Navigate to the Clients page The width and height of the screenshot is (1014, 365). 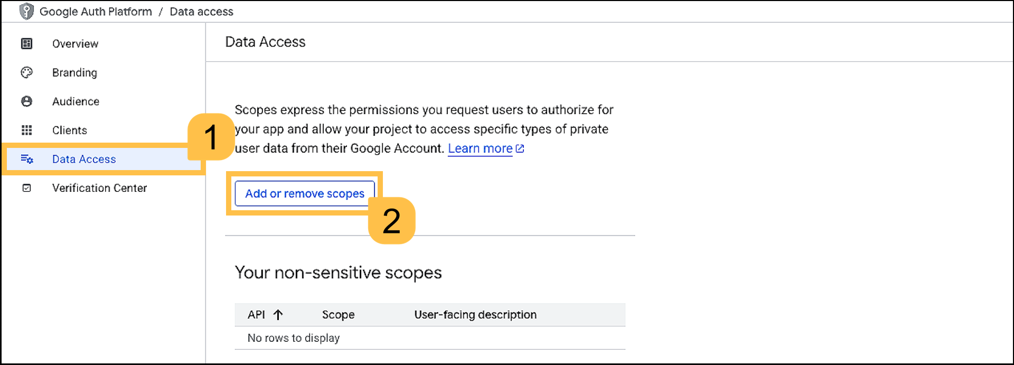pos(69,130)
